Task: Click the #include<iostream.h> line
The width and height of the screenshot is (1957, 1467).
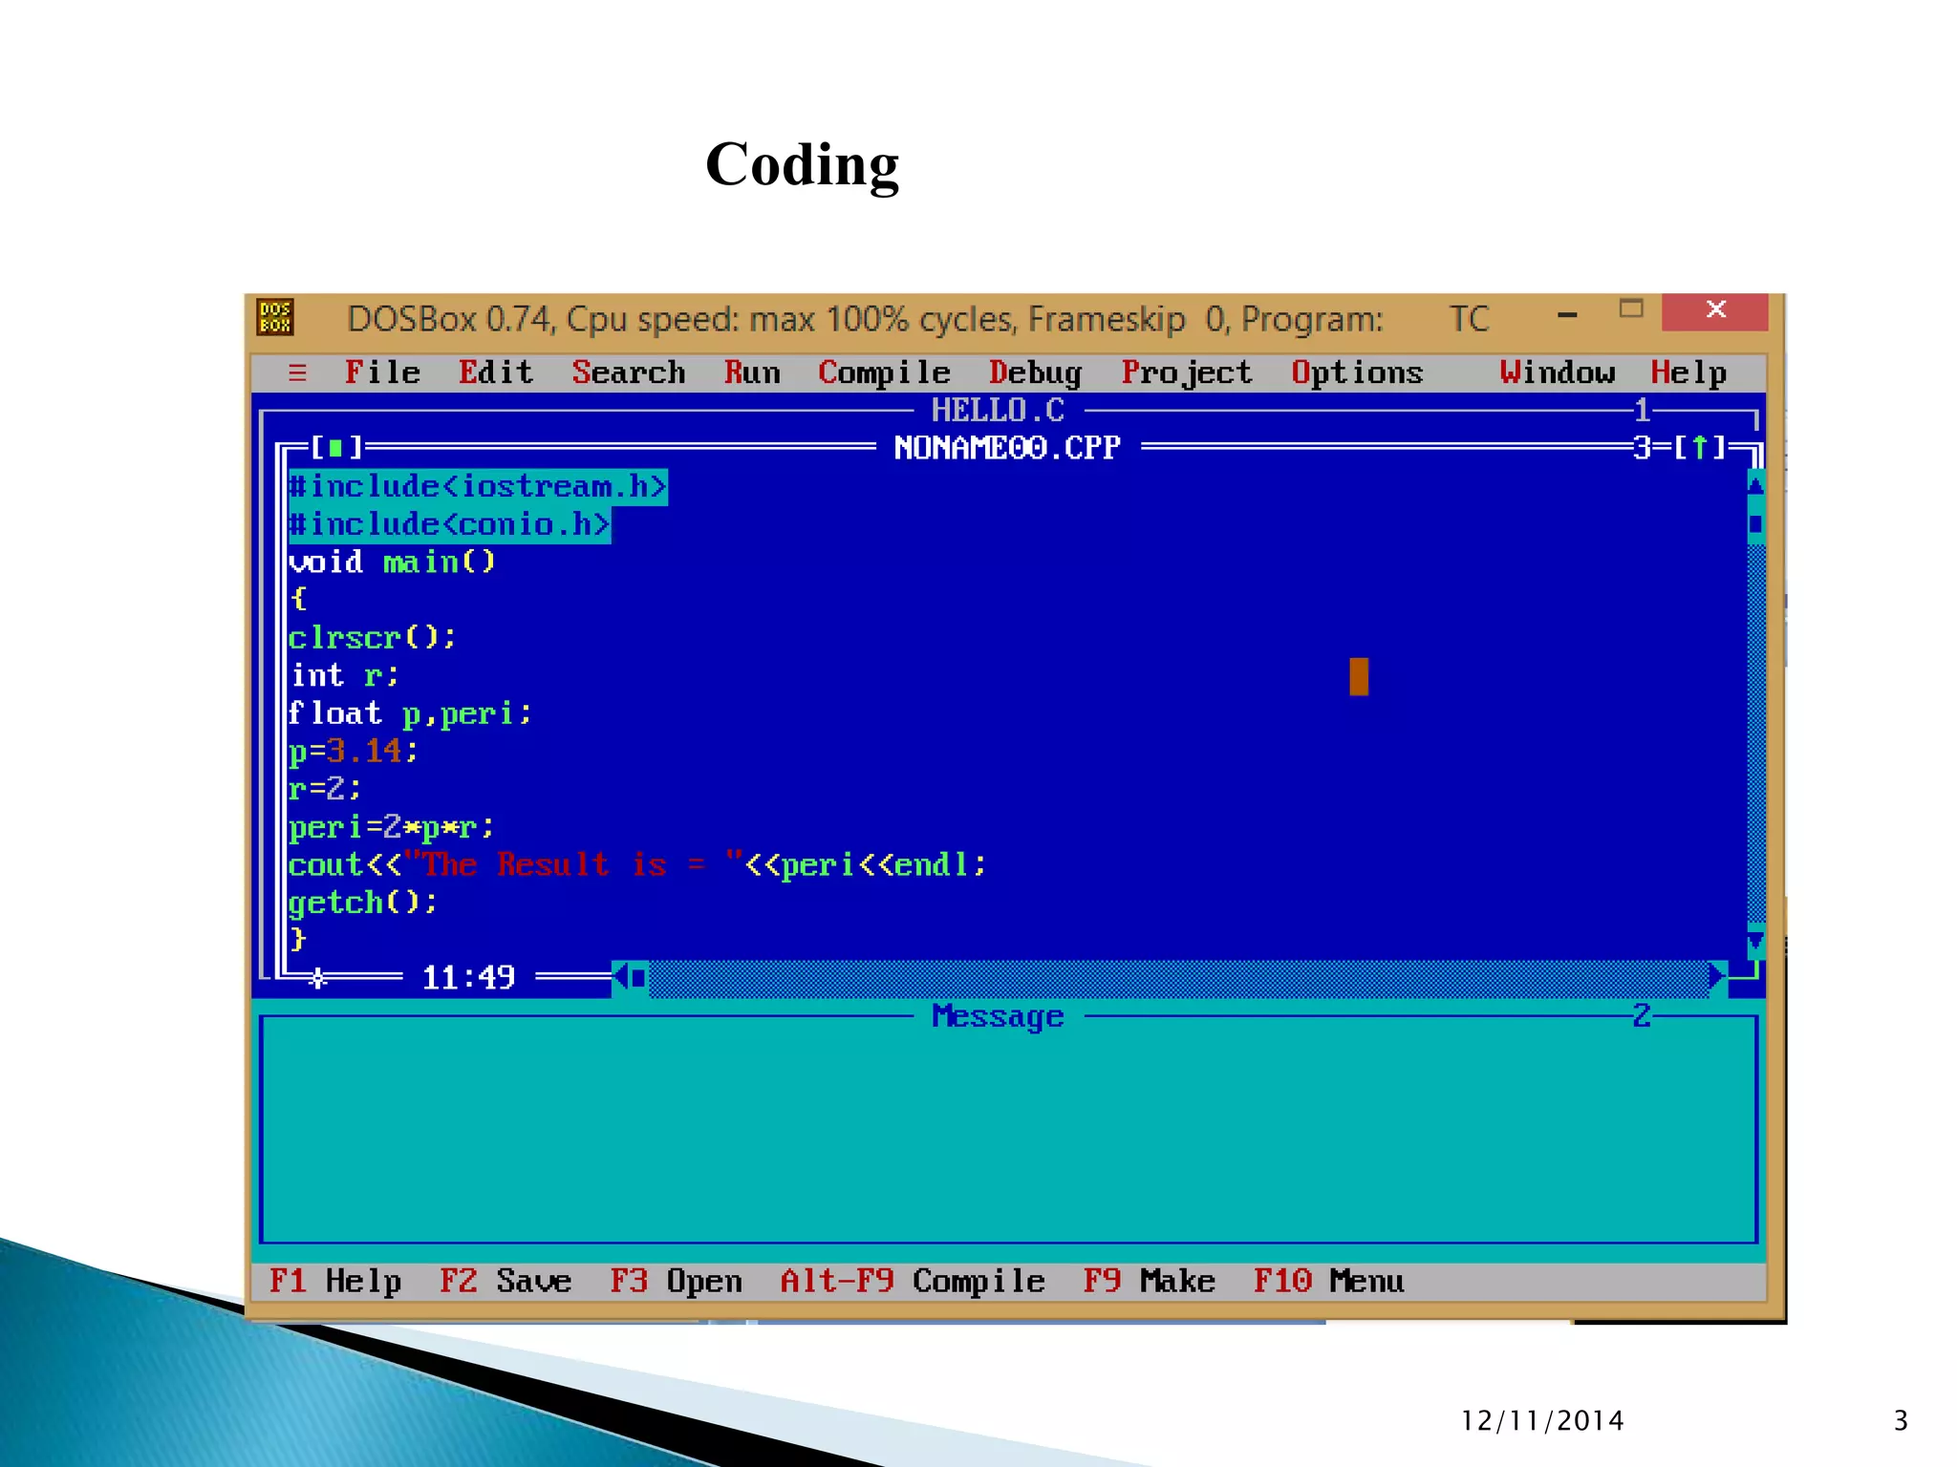Action: point(478,486)
